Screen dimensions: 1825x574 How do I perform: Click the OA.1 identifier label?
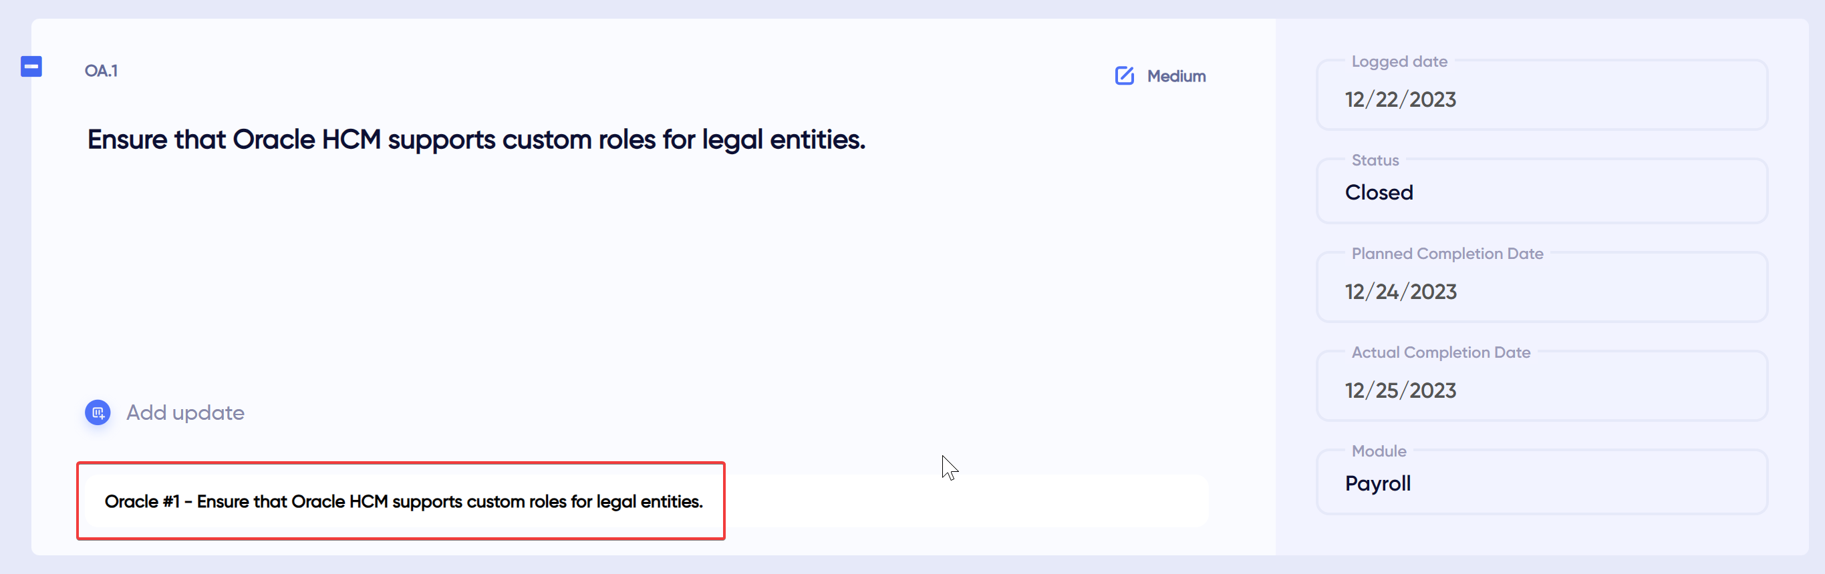click(102, 70)
